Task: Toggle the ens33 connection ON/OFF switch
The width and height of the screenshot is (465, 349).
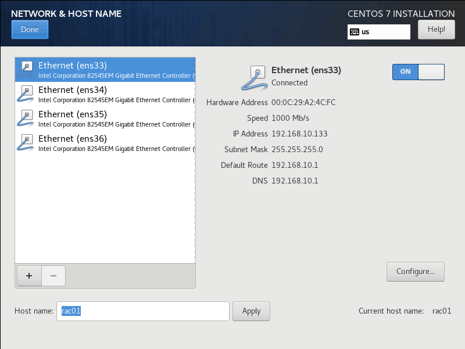Action: (x=419, y=71)
